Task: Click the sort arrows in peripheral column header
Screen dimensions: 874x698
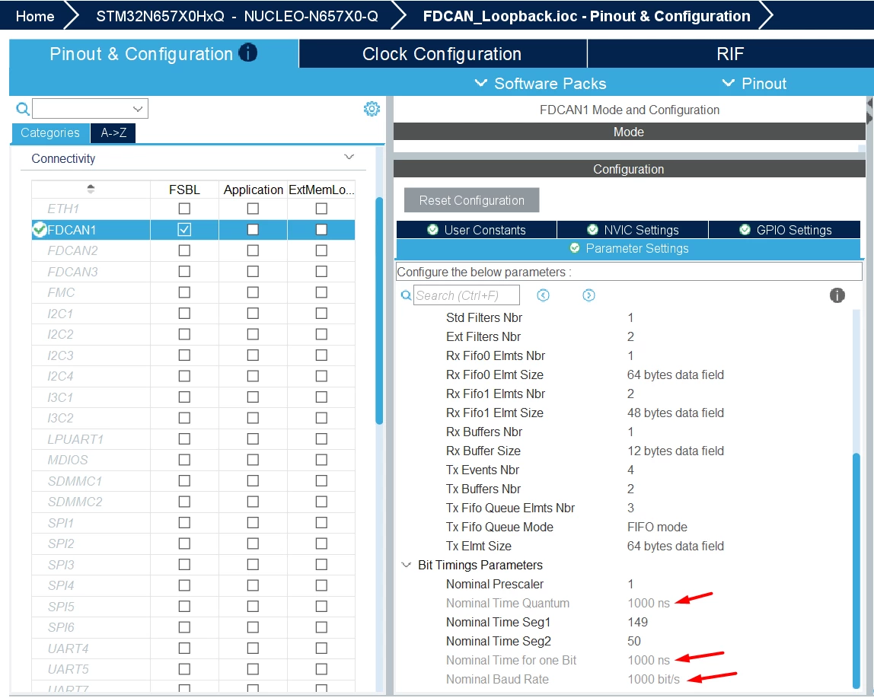Action: click(91, 189)
